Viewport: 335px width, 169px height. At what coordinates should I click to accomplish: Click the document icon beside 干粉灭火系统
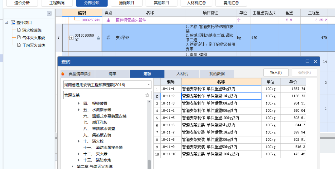coord(19,45)
